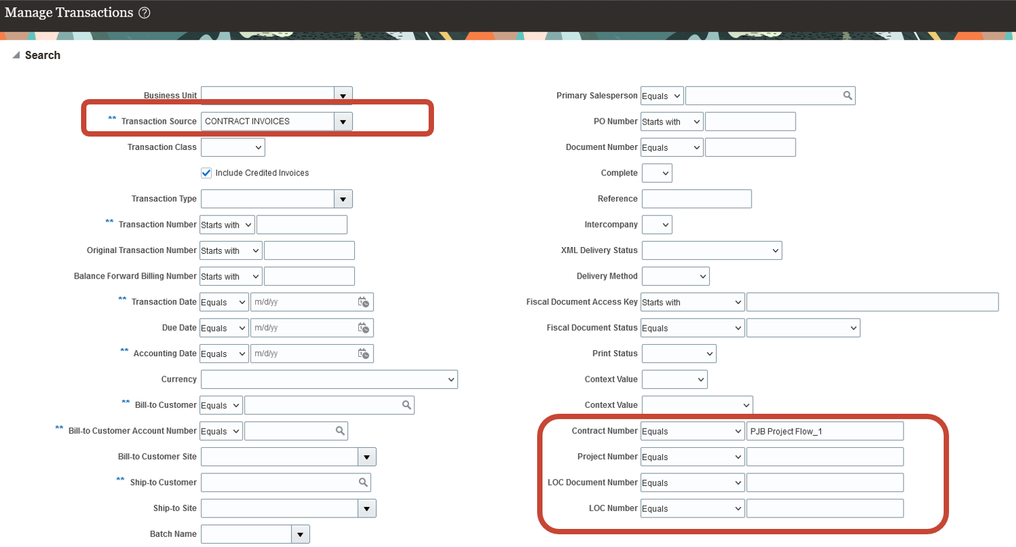Change Balance Forward Billing Number operator
Viewport: 1016px width, 547px height.
coord(230,277)
